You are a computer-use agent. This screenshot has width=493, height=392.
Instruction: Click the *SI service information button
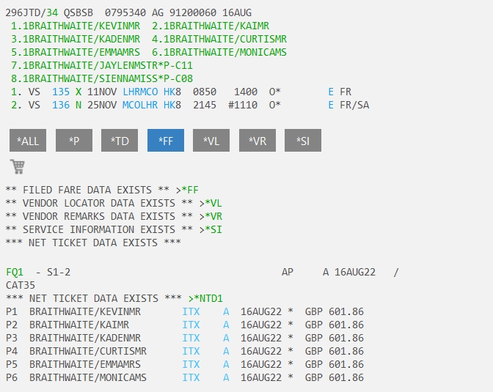[303, 141]
